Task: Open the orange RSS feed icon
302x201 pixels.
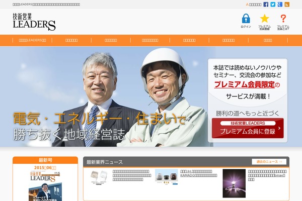Action: click(x=287, y=5)
